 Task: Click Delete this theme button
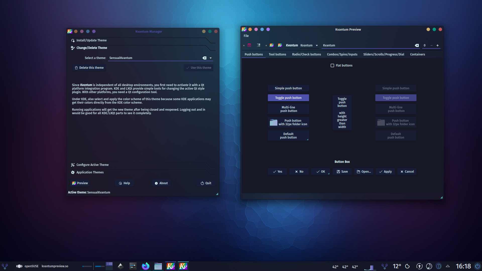tap(89, 68)
